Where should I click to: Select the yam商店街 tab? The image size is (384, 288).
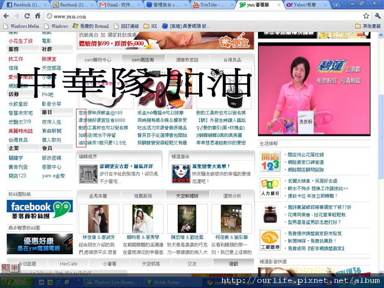[143, 60]
